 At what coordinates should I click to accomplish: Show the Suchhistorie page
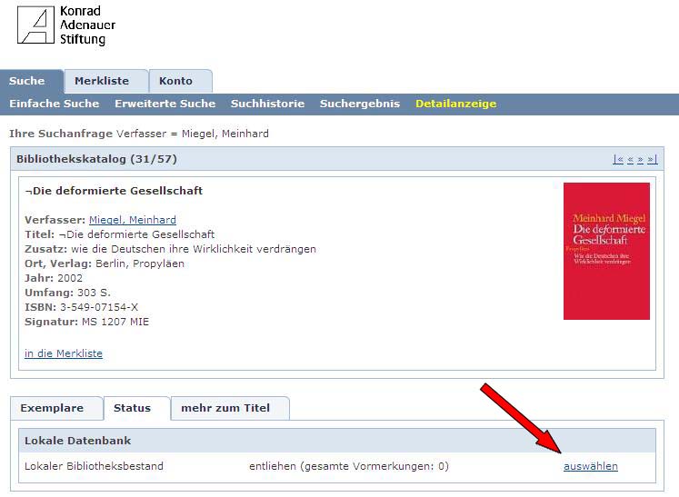pos(267,104)
